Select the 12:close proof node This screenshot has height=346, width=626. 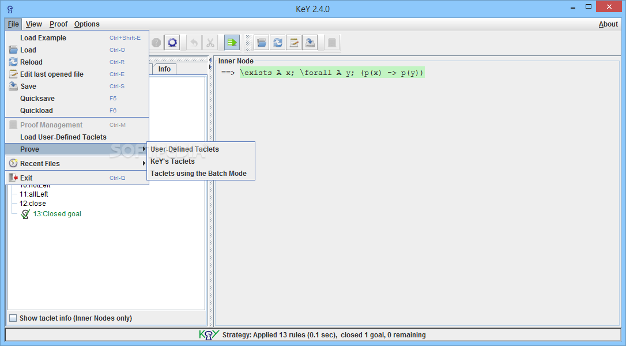click(32, 204)
